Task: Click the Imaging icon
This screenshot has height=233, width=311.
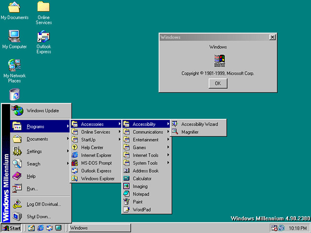Action: point(126,186)
